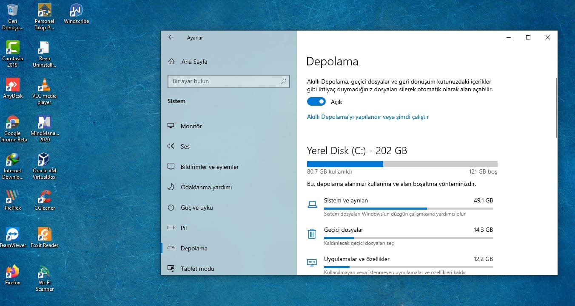The width and height of the screenshot is (575, 306).
Task: Open Geçici dosyalar storage category
Action: coord(400,236)
